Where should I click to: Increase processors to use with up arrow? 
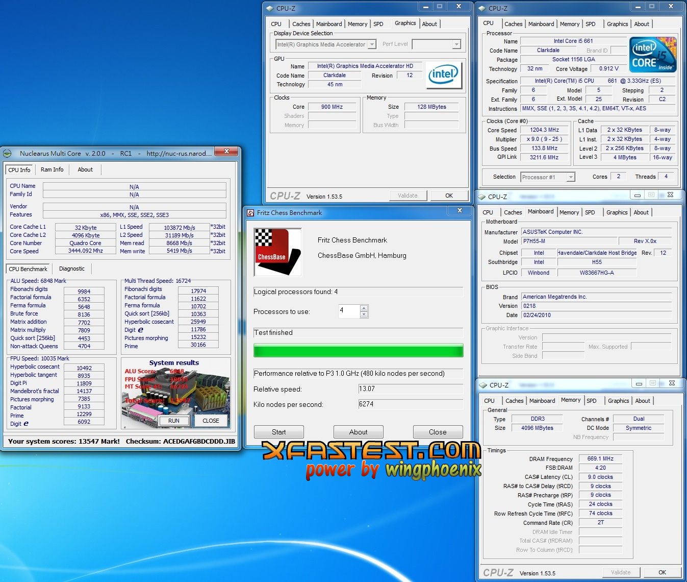tap(364, 308)
